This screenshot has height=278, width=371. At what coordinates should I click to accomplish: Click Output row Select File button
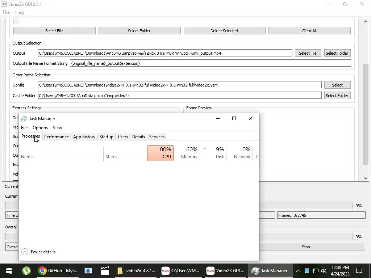click(308, 53)
